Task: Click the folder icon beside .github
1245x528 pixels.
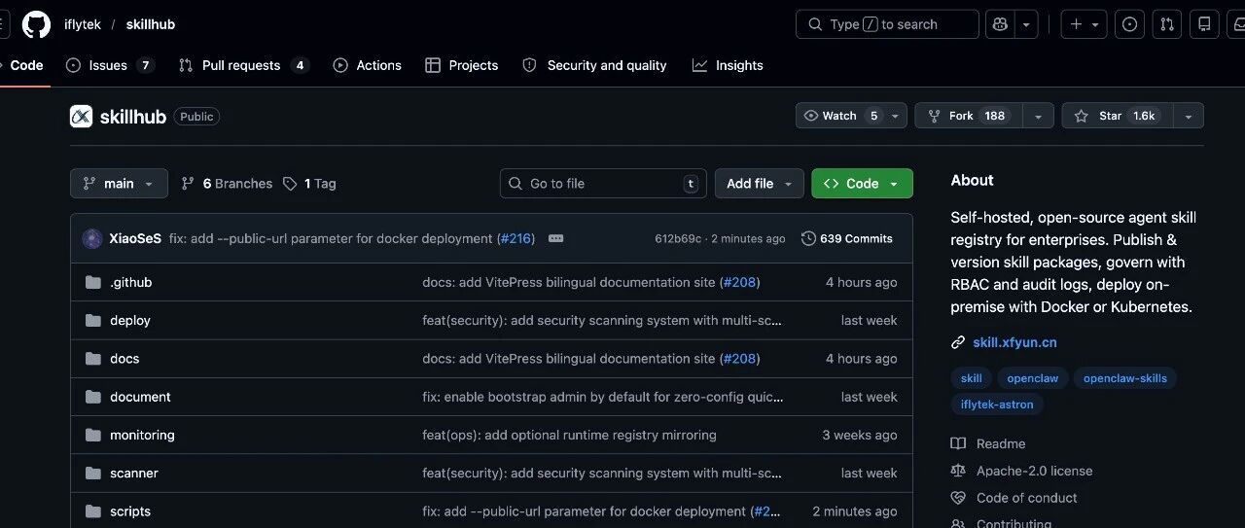Action: pyautogui.click(x=93, y=282)
